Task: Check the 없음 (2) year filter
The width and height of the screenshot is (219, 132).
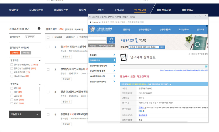Action: point(12,88)
